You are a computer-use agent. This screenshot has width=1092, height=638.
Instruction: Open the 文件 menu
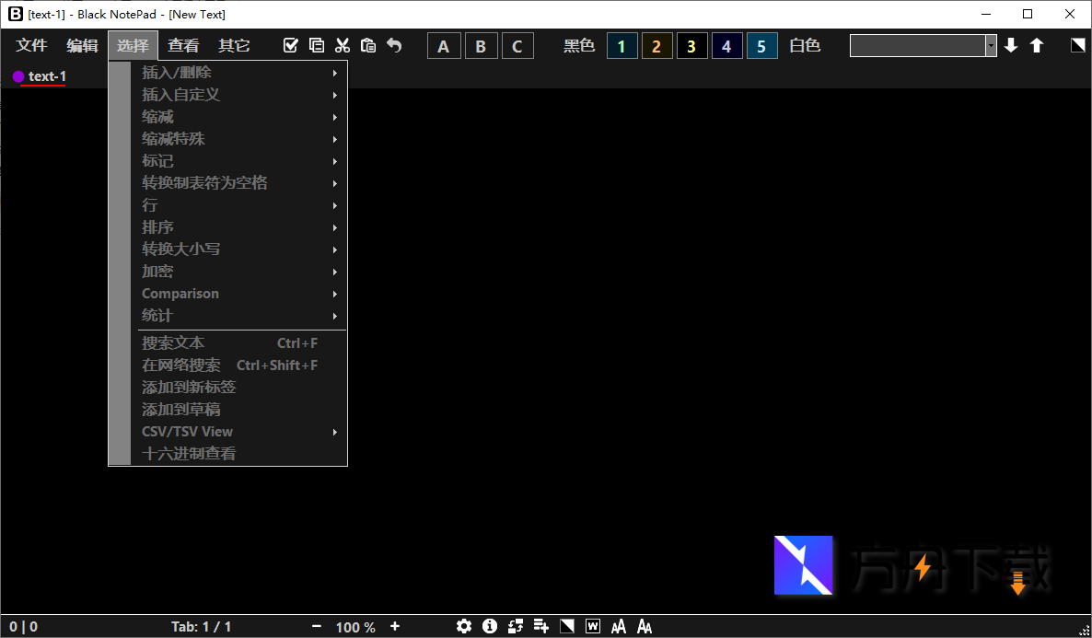(x=31, y=44)
